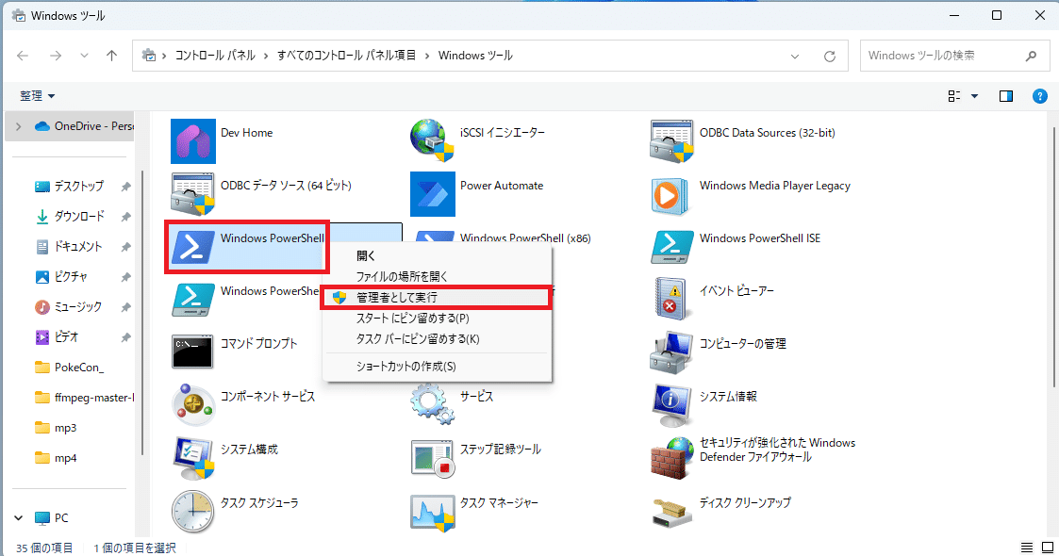The height and width of the screenshot is (556, 1059).
Task: Select the サービス gear icon
Action: [x=432, y=403]
